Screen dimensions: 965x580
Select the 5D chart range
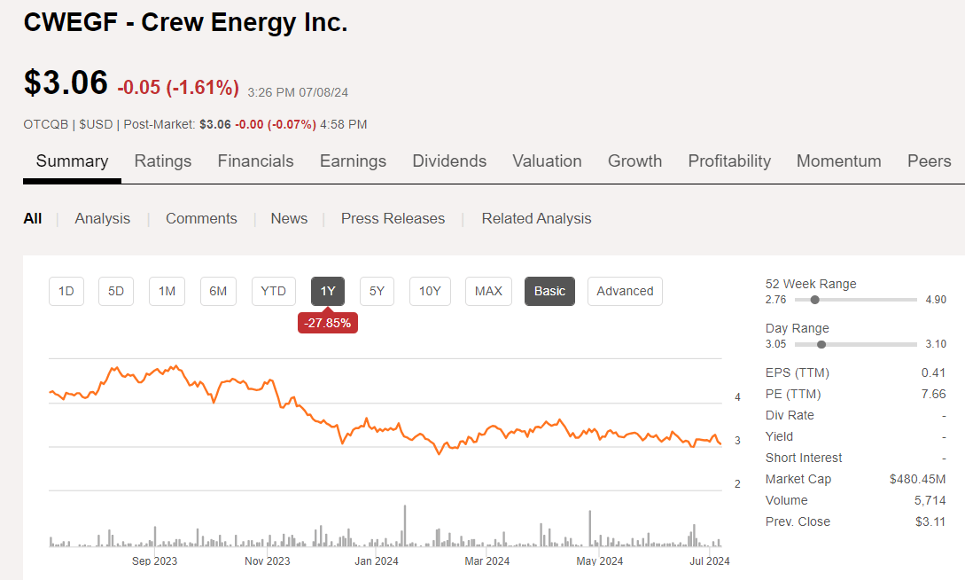coord(115,291)
